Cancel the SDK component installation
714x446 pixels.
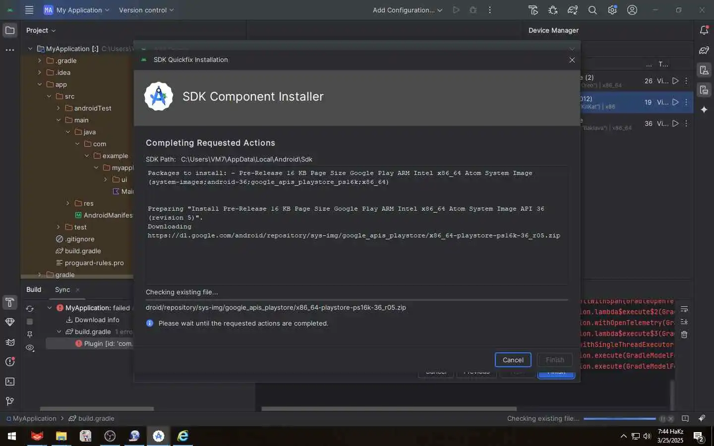click(x=513, y=360)
